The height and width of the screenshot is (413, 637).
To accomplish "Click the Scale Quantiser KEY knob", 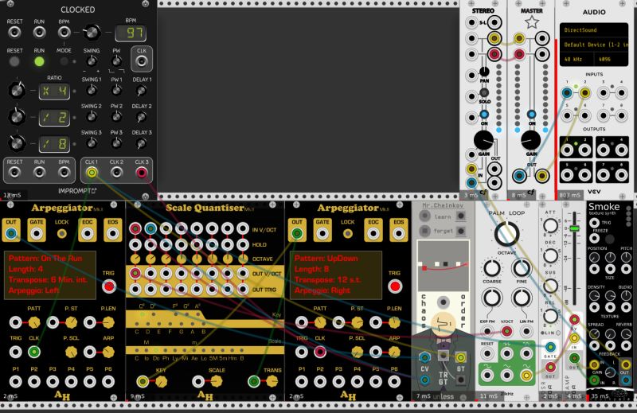I will pyautogui.click(x=162, y=381).
